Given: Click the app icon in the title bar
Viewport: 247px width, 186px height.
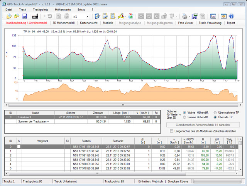Looking at the screenshot, I should point(4,4).
